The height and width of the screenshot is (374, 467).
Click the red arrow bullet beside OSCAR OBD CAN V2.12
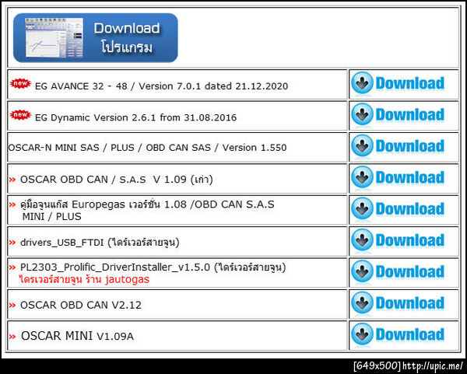12,306
